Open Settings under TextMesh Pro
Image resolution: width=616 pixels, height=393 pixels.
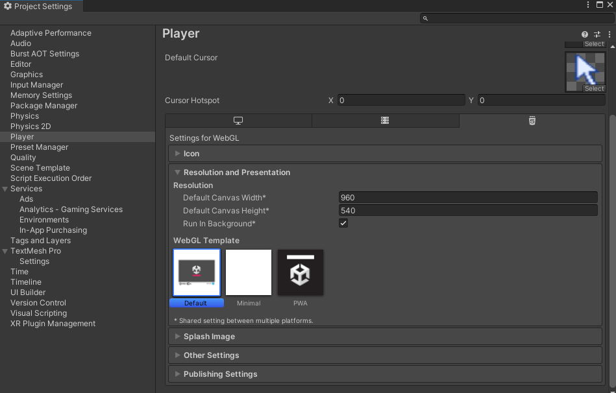pos(34,261)
